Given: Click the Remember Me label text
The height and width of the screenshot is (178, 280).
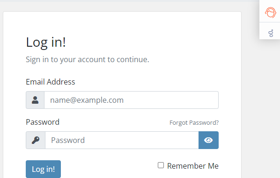Looking at the screenshot, I should tap(193, 166).
